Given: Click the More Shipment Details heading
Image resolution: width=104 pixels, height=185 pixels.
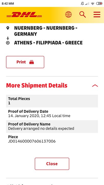Looking at the screenshot, I should pos(37,86).
